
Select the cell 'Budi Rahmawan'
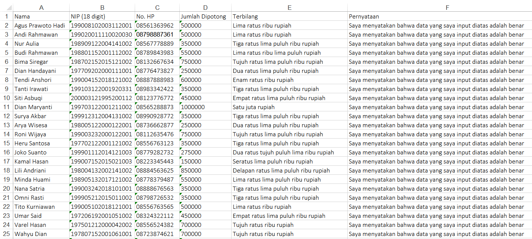[x=41, y=53]
